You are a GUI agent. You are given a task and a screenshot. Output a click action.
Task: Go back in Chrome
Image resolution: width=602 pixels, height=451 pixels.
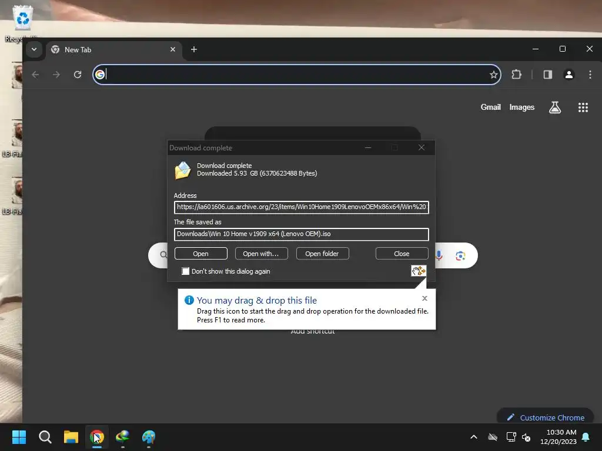(x=35, y=75)
